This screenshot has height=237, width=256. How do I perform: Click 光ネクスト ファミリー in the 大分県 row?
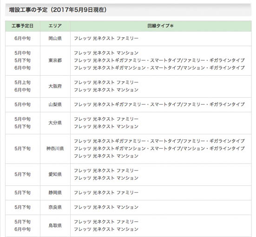106,119
